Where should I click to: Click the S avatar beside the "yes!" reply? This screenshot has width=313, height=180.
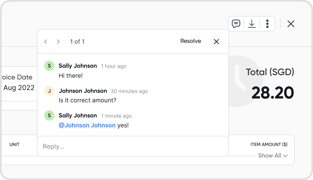coord(49,115)
